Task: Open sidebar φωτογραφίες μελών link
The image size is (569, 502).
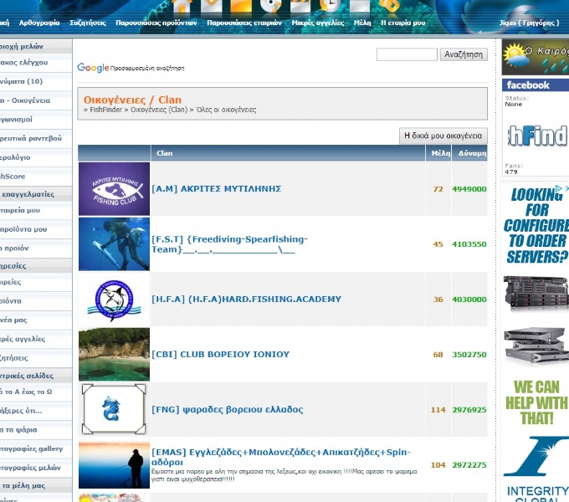Action: point(30,468)
